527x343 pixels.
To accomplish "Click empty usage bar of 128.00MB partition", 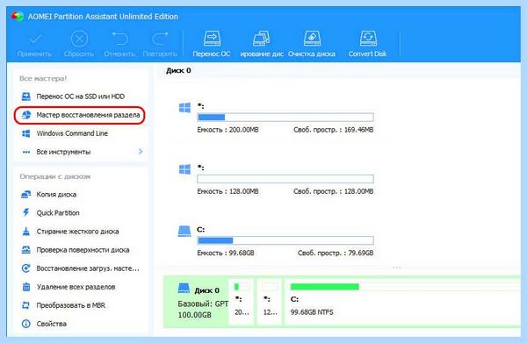I will 285,179.
